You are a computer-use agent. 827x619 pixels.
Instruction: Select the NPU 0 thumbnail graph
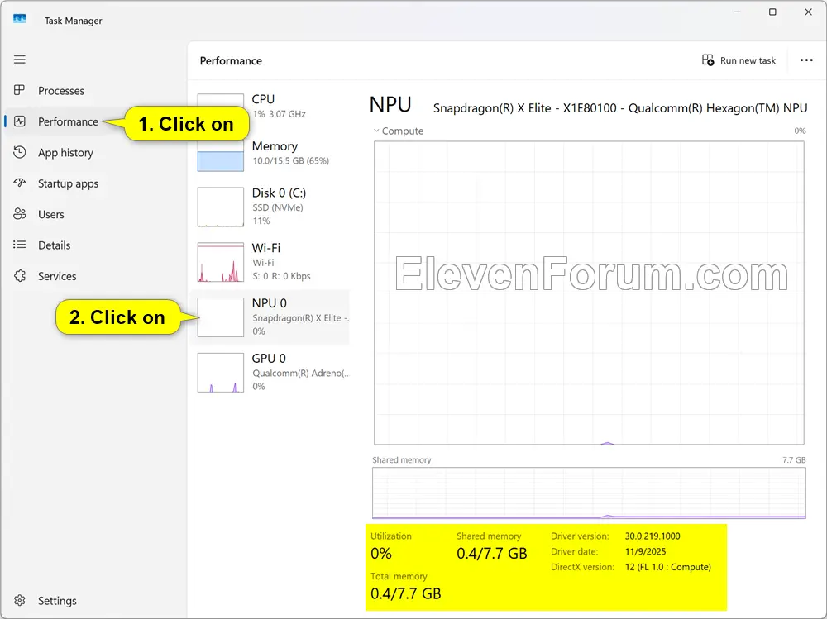pyautogui.click(x=221, y=317)
